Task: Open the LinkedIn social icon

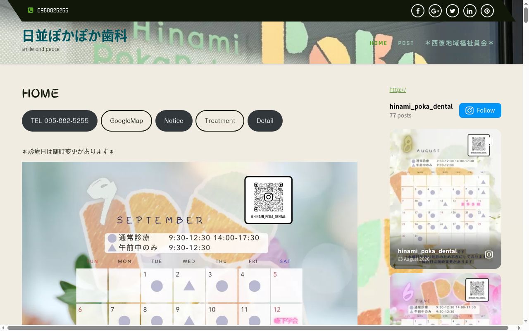Action: tap(470, 11)
